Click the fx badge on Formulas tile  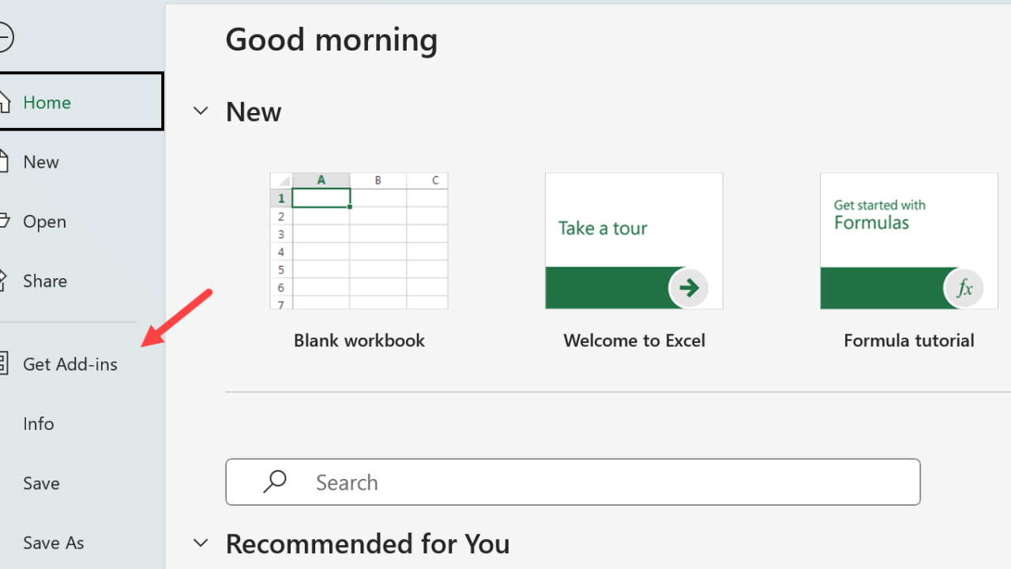coord(964,288)
